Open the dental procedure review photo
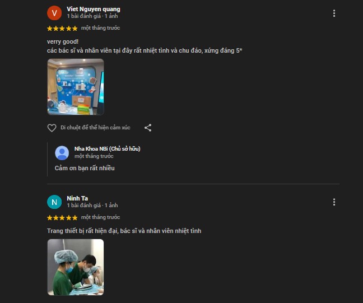Image resolution: width=363 pixels, height=303 pixels. coord(76,267)
